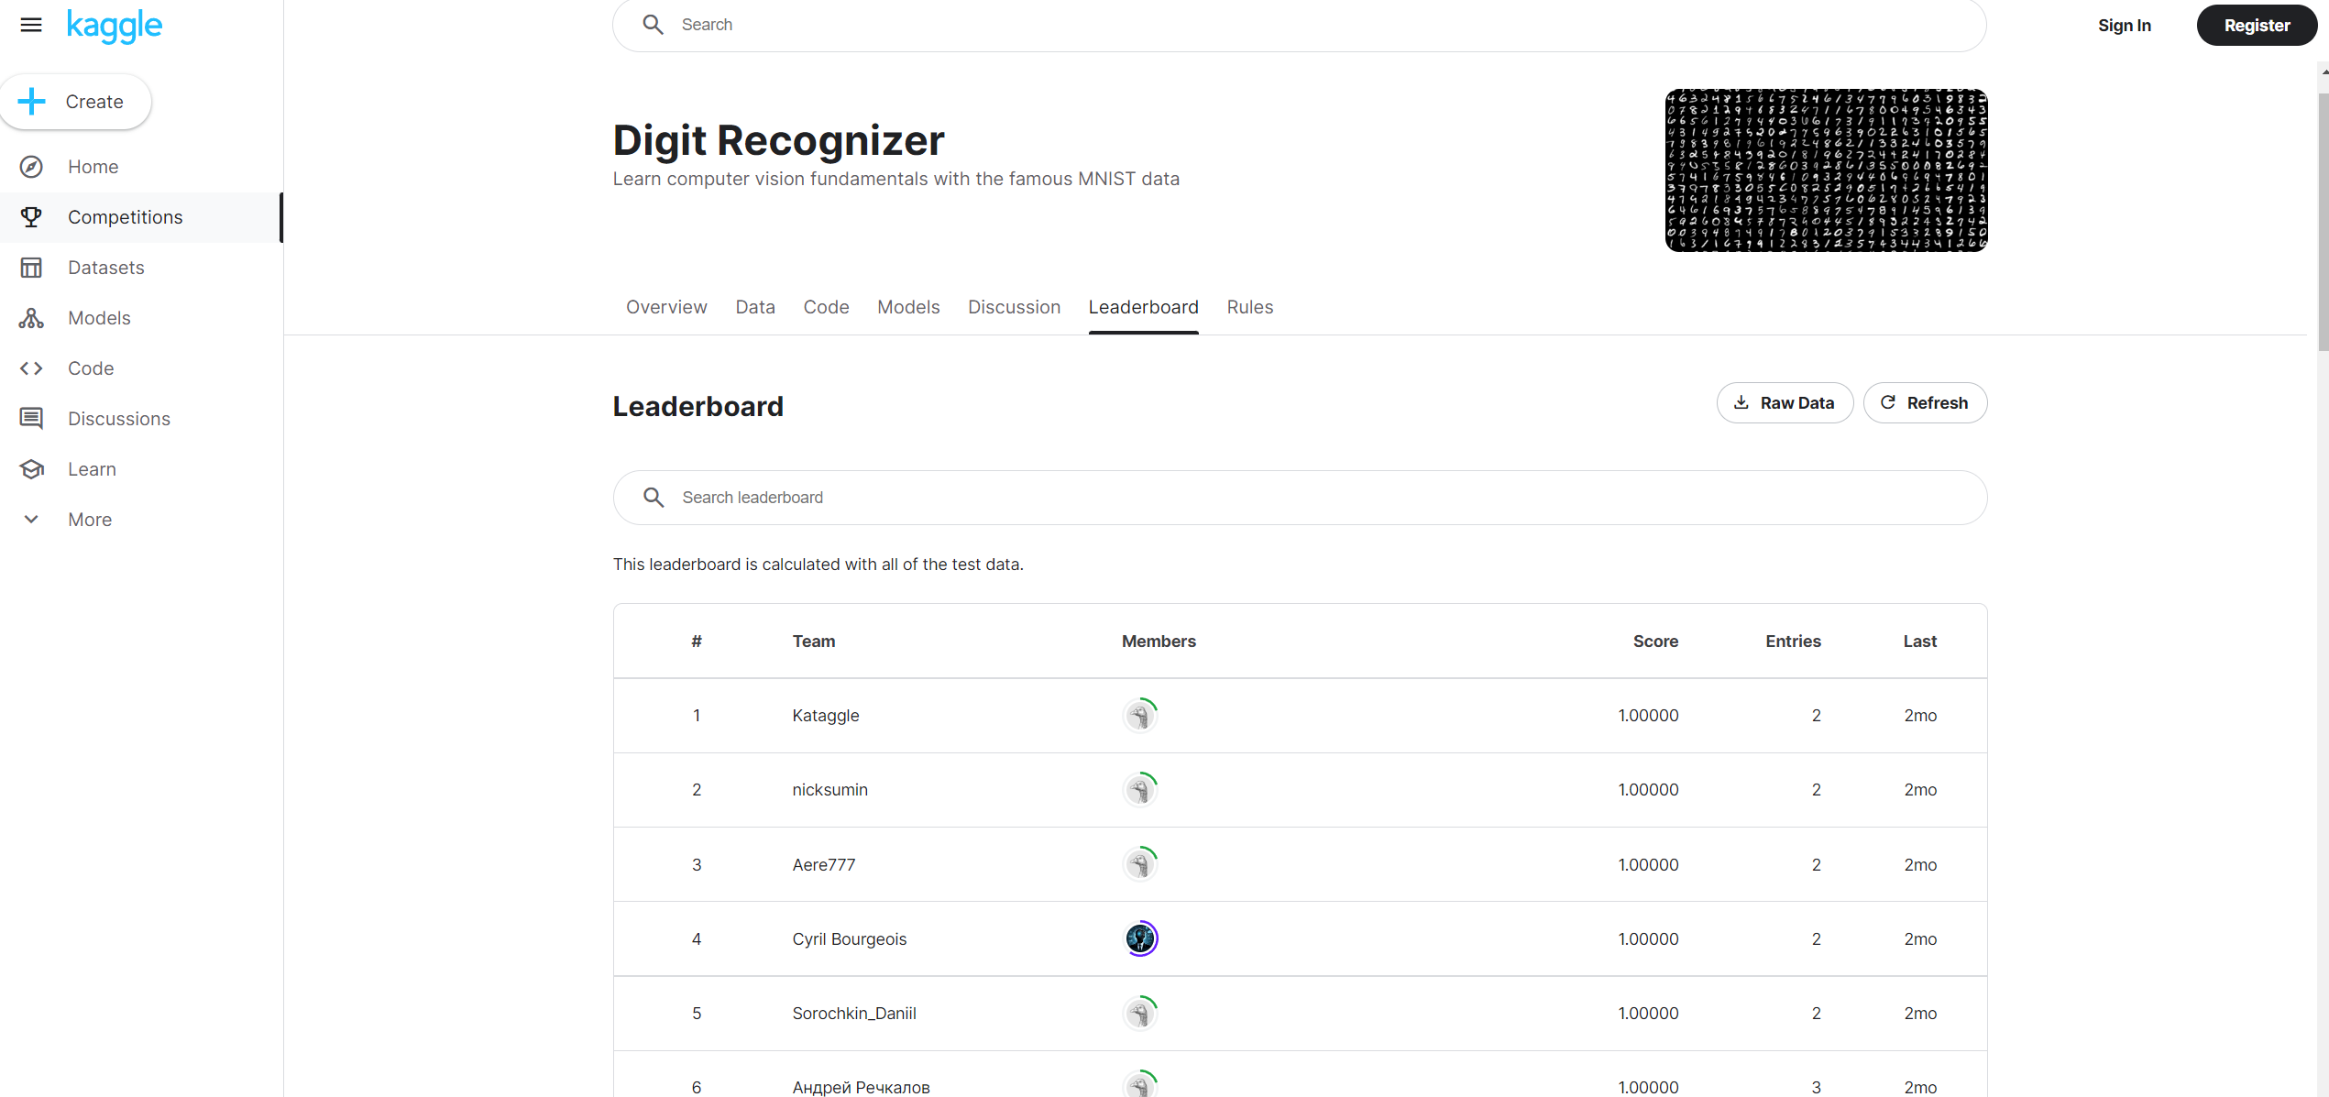Screen dimensions: 2329x1097
Task: Download leaderboard Raw Data
Action: (1785, 403)
